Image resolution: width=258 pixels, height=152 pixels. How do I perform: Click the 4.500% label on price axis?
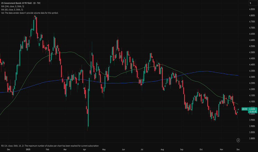point(252,52)
